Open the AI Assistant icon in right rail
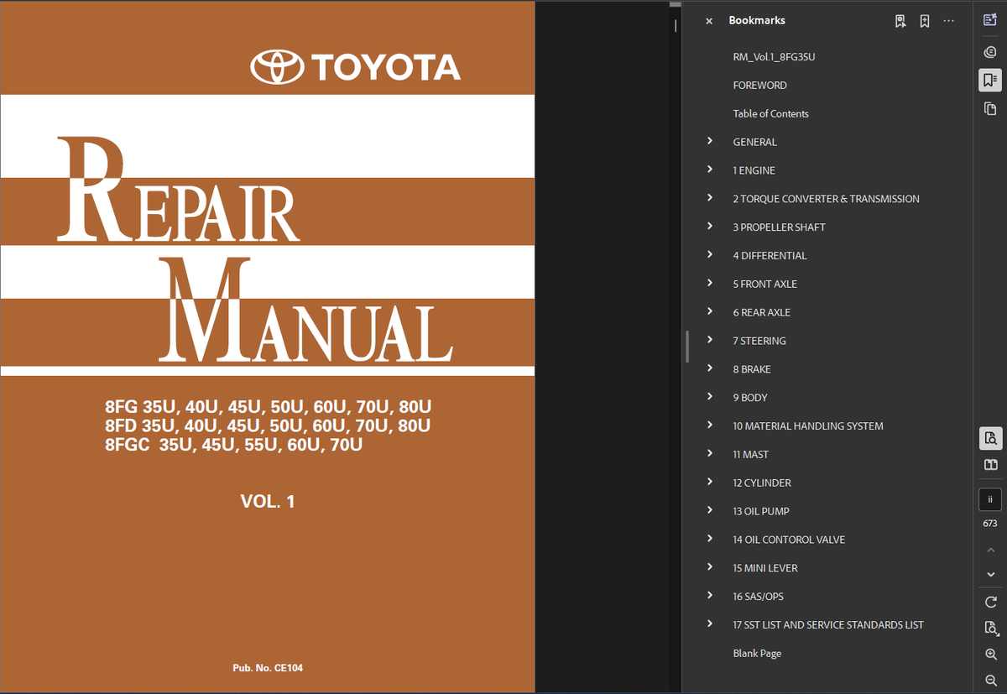Viewport: 1007px width, 694px height. point(989,21)
